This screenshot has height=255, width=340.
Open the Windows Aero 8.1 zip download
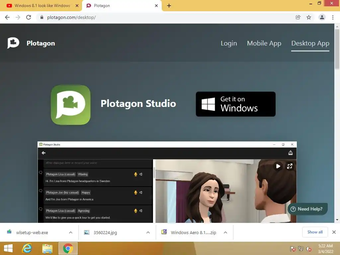[193, 232]
